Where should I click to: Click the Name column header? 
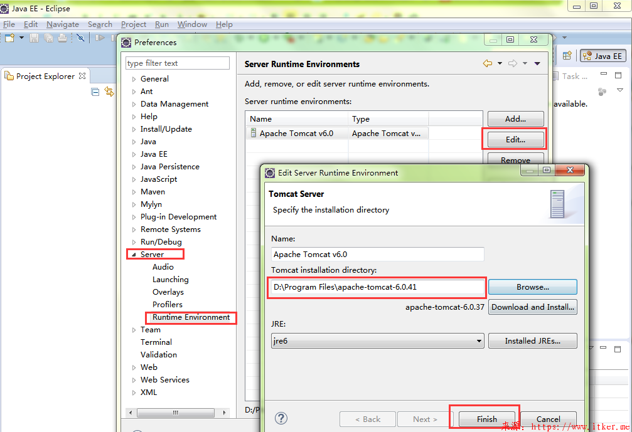point(297,119)
